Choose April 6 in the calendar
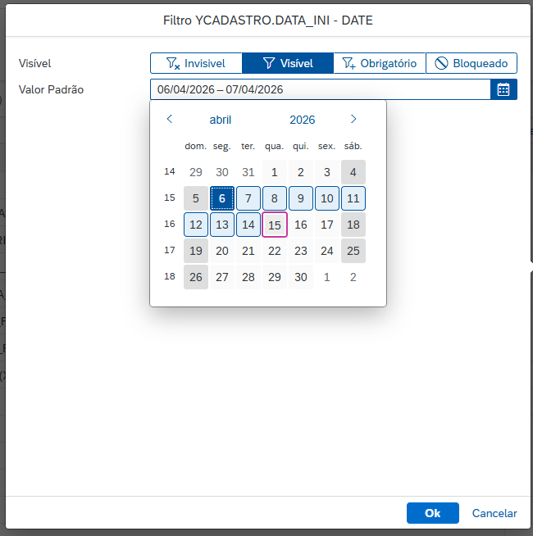 pyautogui.click(x=222, y=198)
